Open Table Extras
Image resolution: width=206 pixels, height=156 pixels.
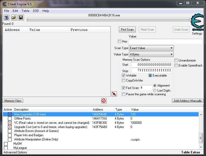pos(191,152)
